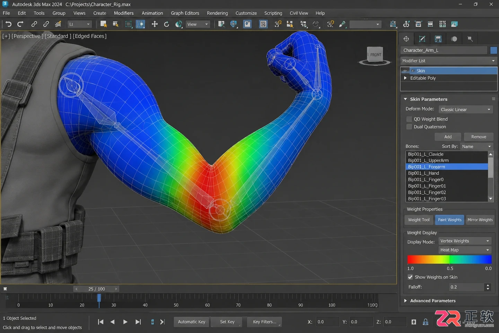Open the File menu

tap(6, 13)
